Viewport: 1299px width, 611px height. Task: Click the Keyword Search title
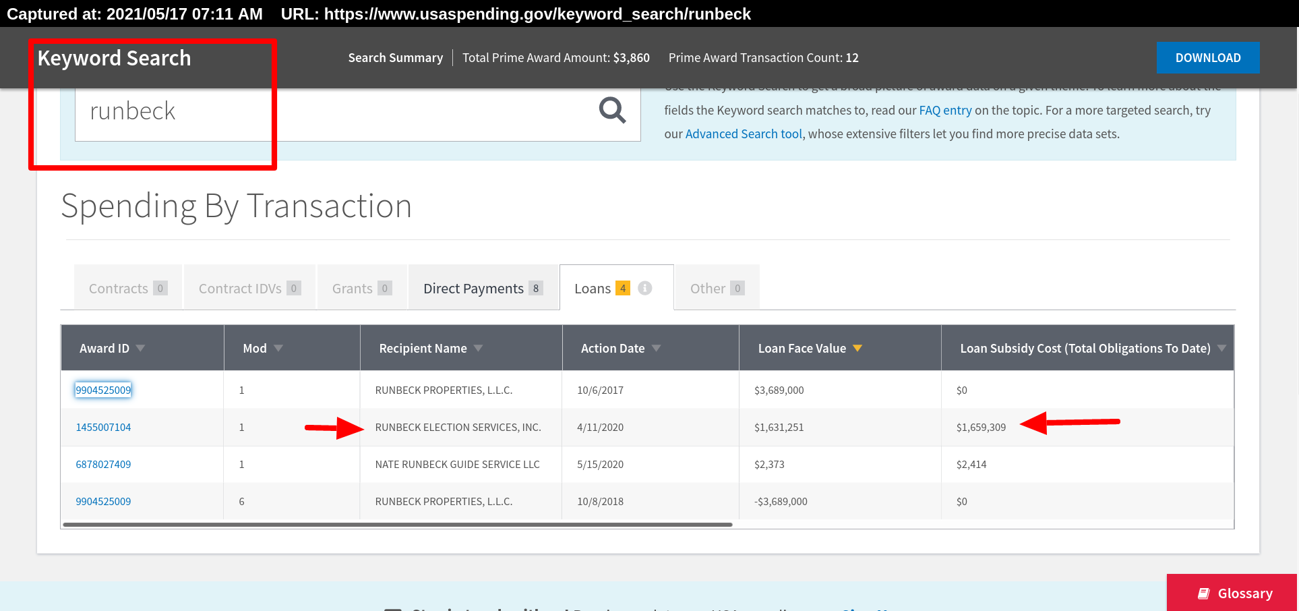(115, 58)
